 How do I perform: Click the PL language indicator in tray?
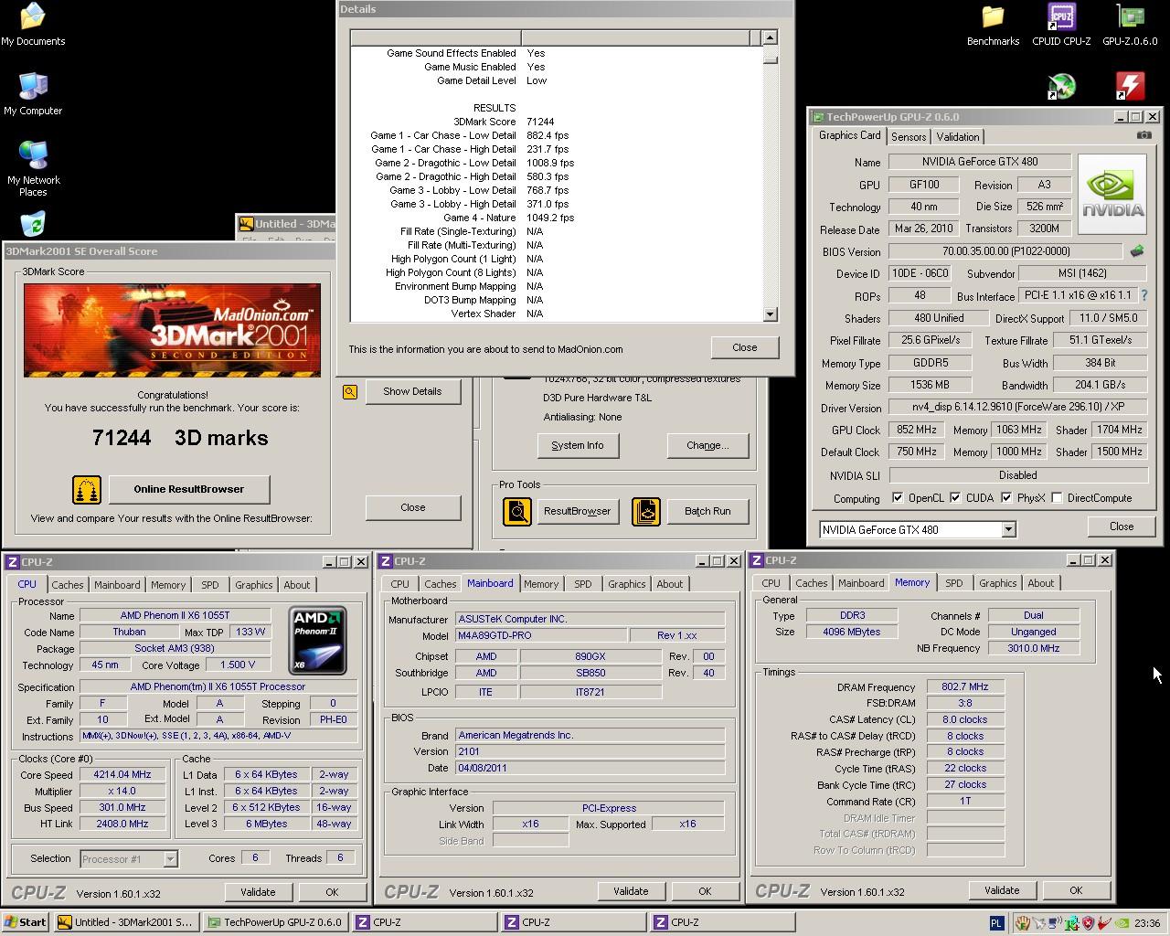click(x=995, y=923)
